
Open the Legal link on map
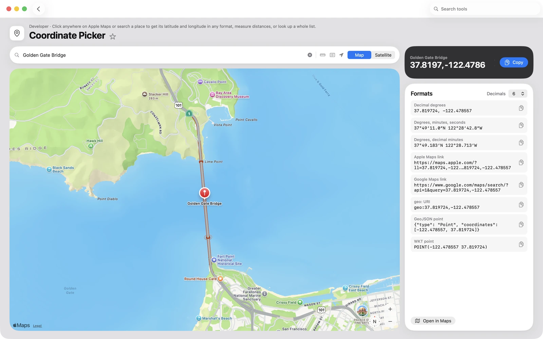point(37,326)
